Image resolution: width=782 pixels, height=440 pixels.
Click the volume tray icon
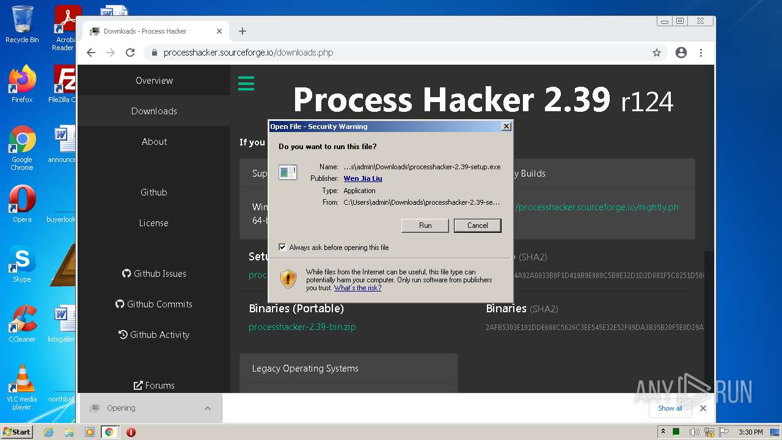tap(694, 432)
